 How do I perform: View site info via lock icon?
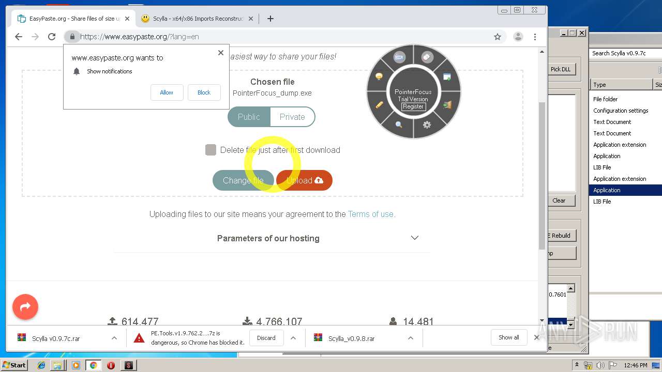click(x=72, y=37)
